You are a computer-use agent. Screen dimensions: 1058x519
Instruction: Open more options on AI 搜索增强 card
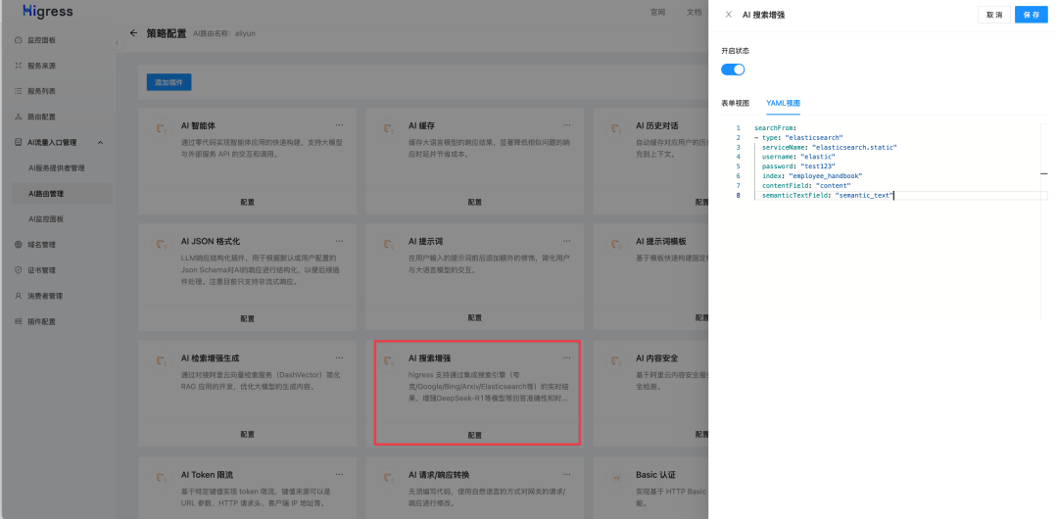(x=567, y=357)
